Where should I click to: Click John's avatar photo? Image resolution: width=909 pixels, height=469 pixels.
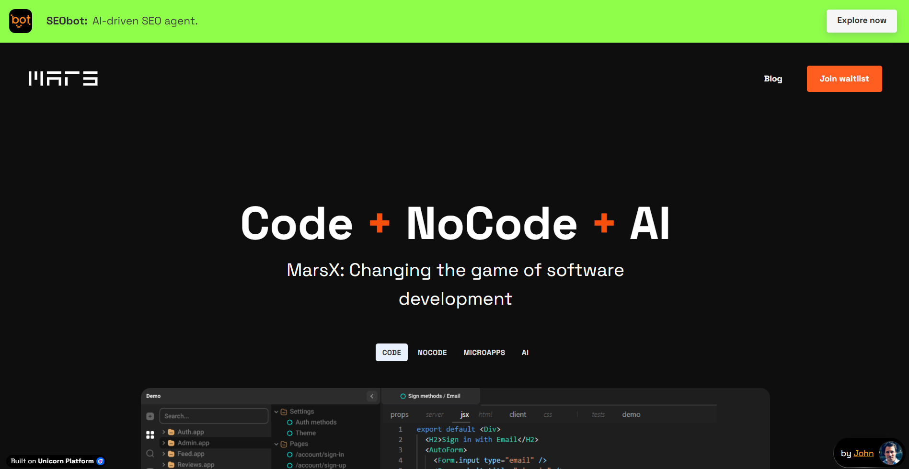coord(890,453)
